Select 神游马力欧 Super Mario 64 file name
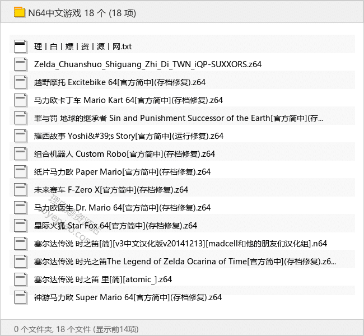Screen dimensions: 364x336 pos(128,297)
